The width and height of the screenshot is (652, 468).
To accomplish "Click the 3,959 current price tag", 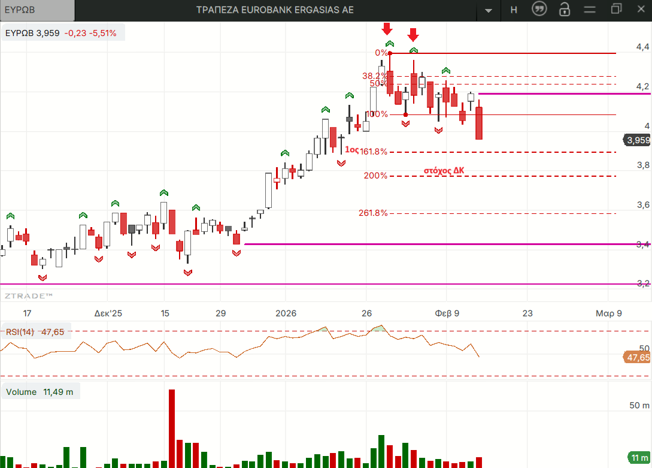I will 637,140.
